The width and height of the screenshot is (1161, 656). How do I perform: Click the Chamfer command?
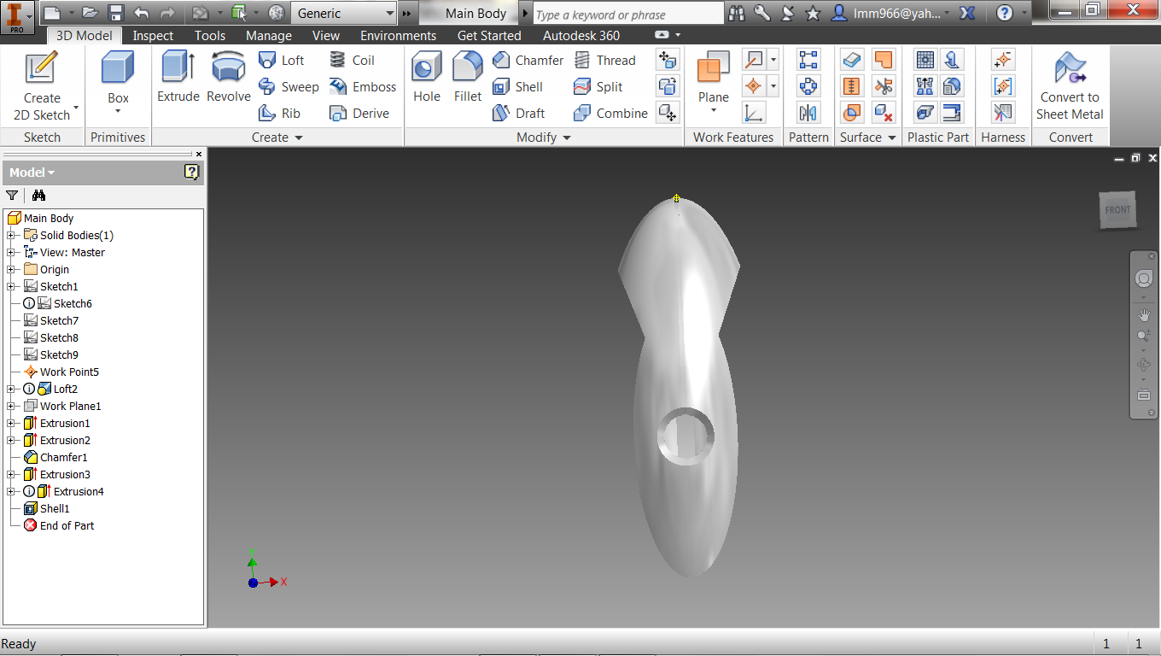pos(528,60)
